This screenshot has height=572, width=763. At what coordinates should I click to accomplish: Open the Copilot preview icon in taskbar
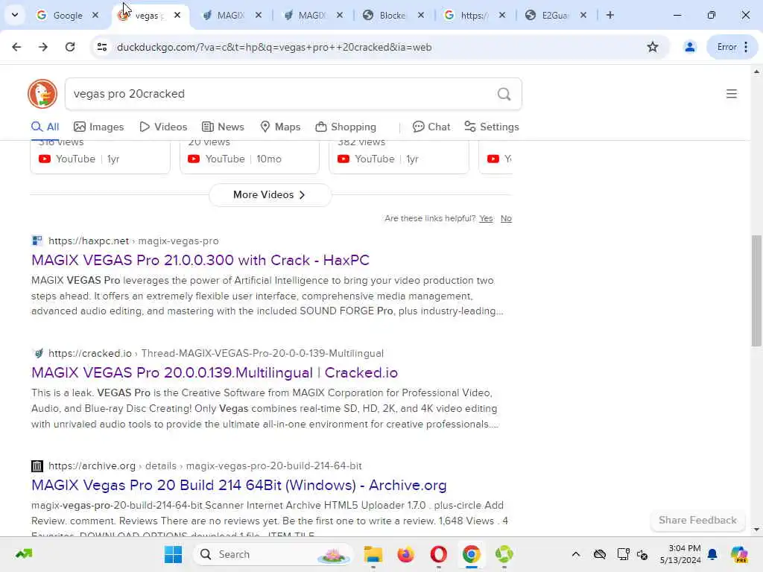(739, 554)
